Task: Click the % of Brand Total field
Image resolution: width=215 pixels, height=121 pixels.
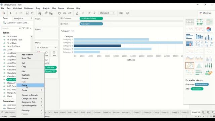Action: [14, 40]
